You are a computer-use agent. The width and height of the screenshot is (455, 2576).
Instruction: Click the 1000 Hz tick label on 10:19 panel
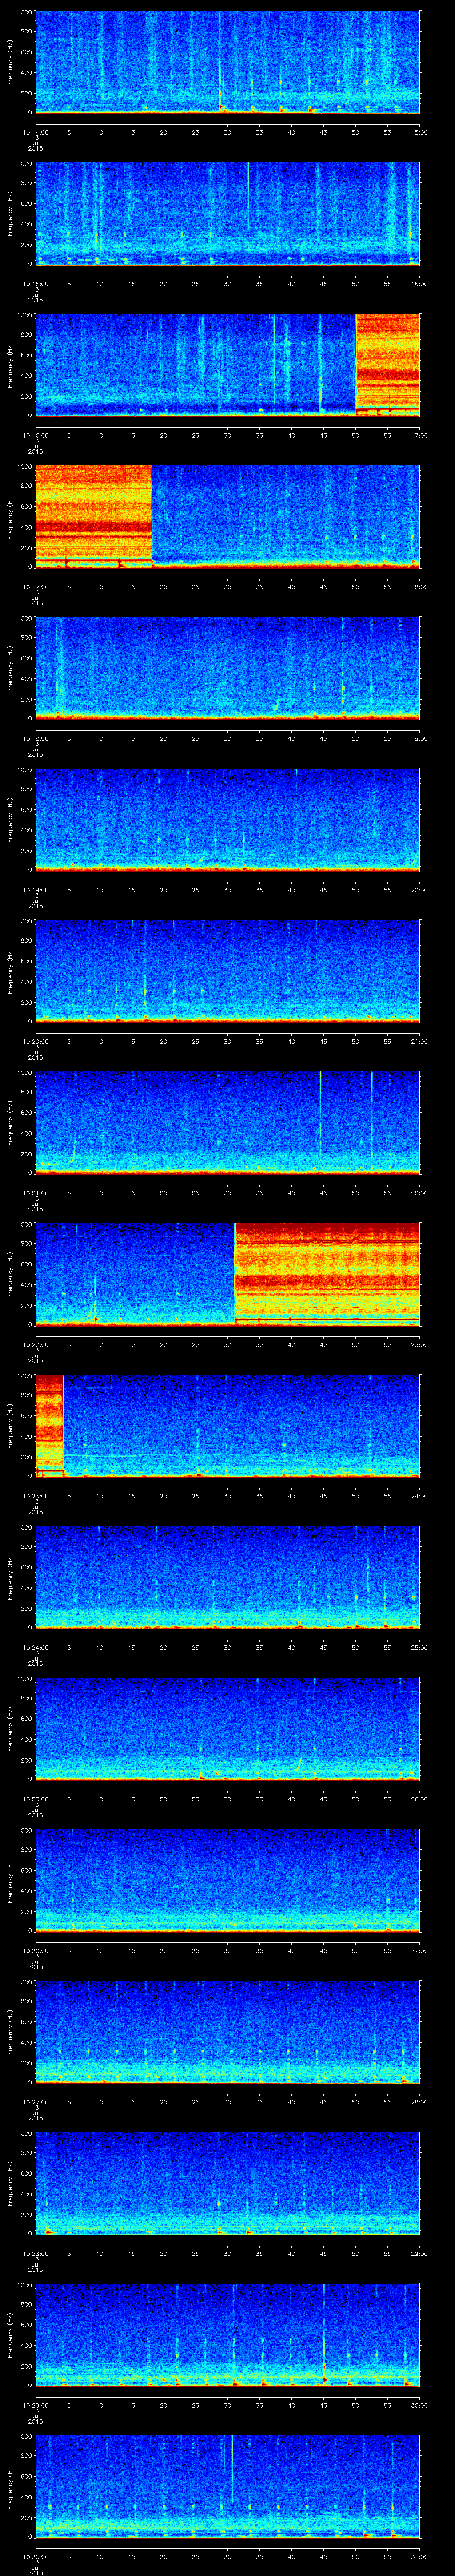coord(25,771)
